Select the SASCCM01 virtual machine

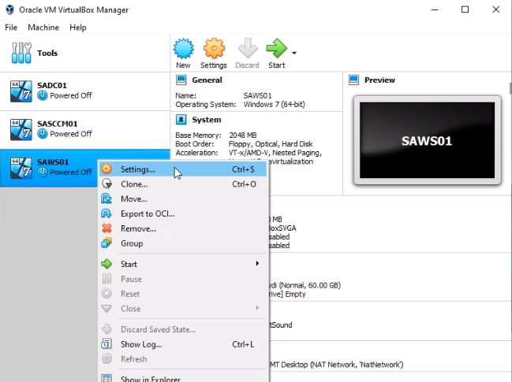85,130
